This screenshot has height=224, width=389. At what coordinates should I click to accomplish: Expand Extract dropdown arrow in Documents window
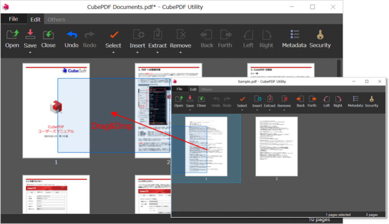pos(157,52)
